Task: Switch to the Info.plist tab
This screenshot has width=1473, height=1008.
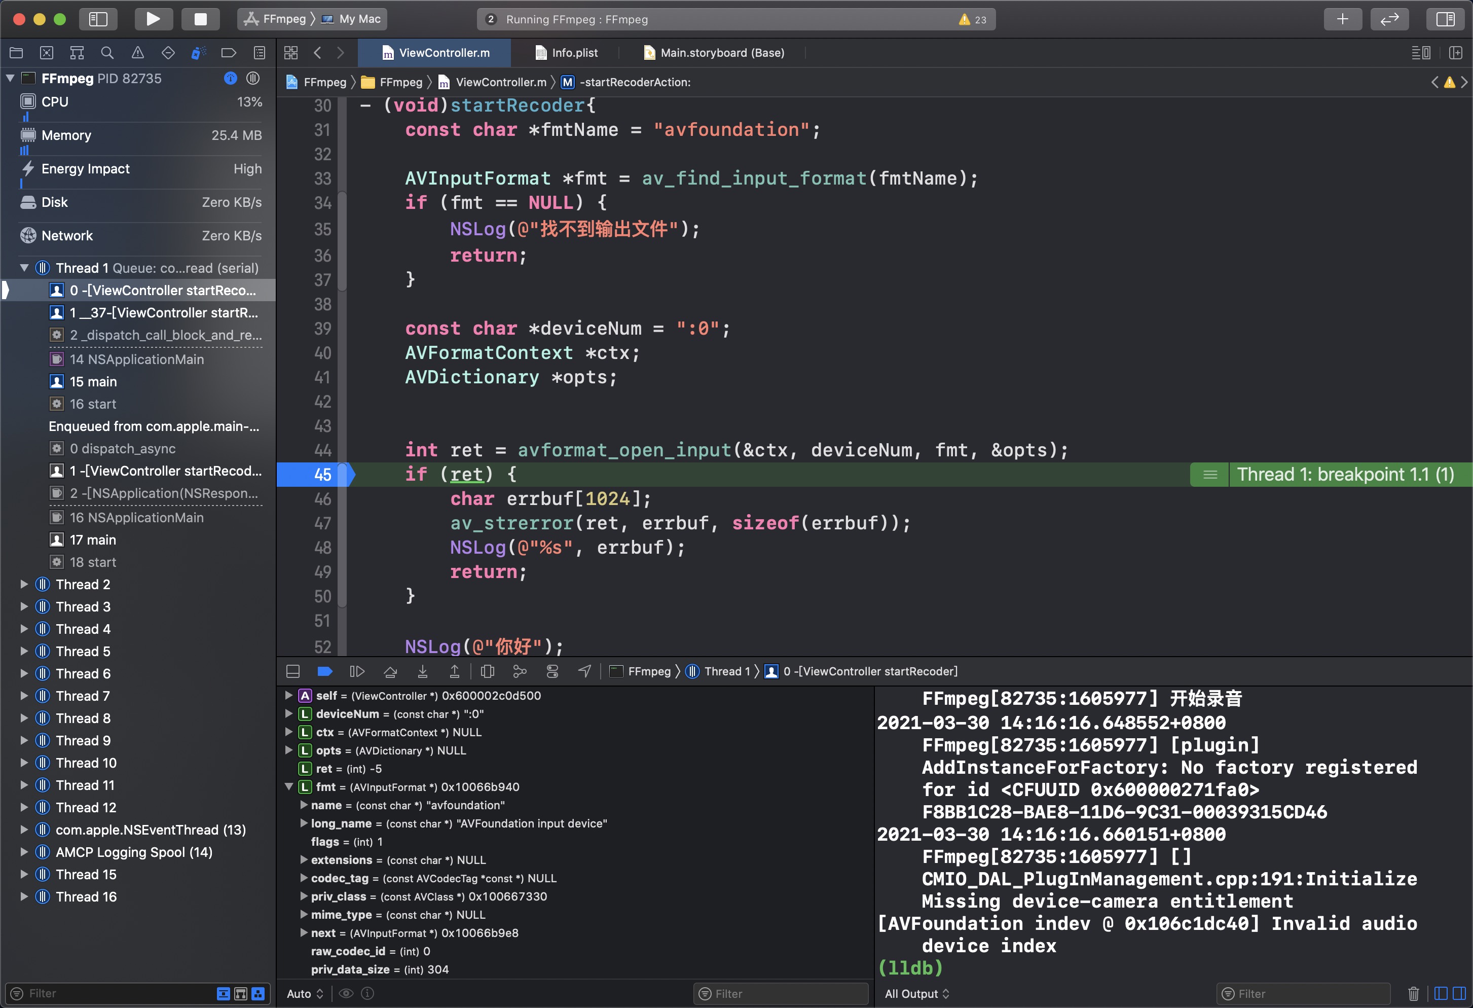Action: point(566,53)
